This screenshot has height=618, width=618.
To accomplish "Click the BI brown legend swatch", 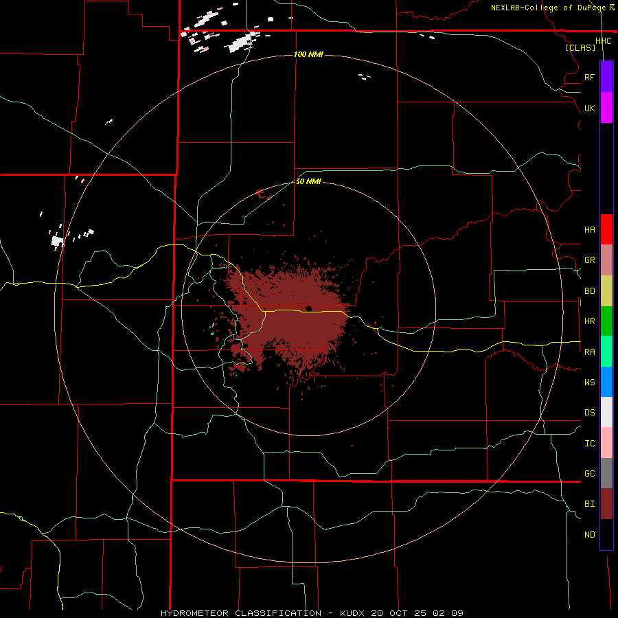I will 606,504.
